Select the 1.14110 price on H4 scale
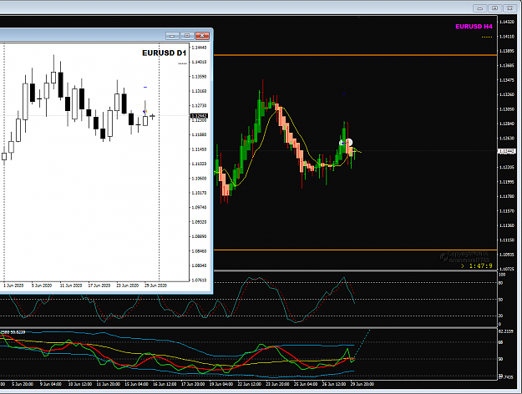Viewport: 522px width, 394px height. 507,36
